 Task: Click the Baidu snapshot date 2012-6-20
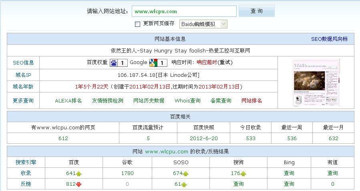(204, 139)
